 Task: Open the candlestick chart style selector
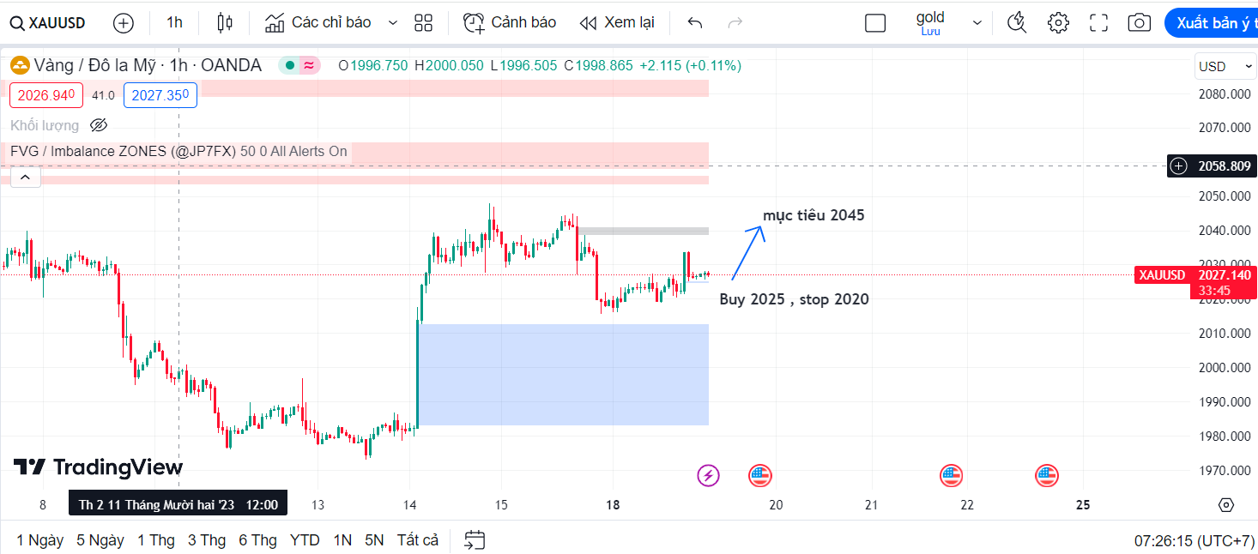pos(225,23)
